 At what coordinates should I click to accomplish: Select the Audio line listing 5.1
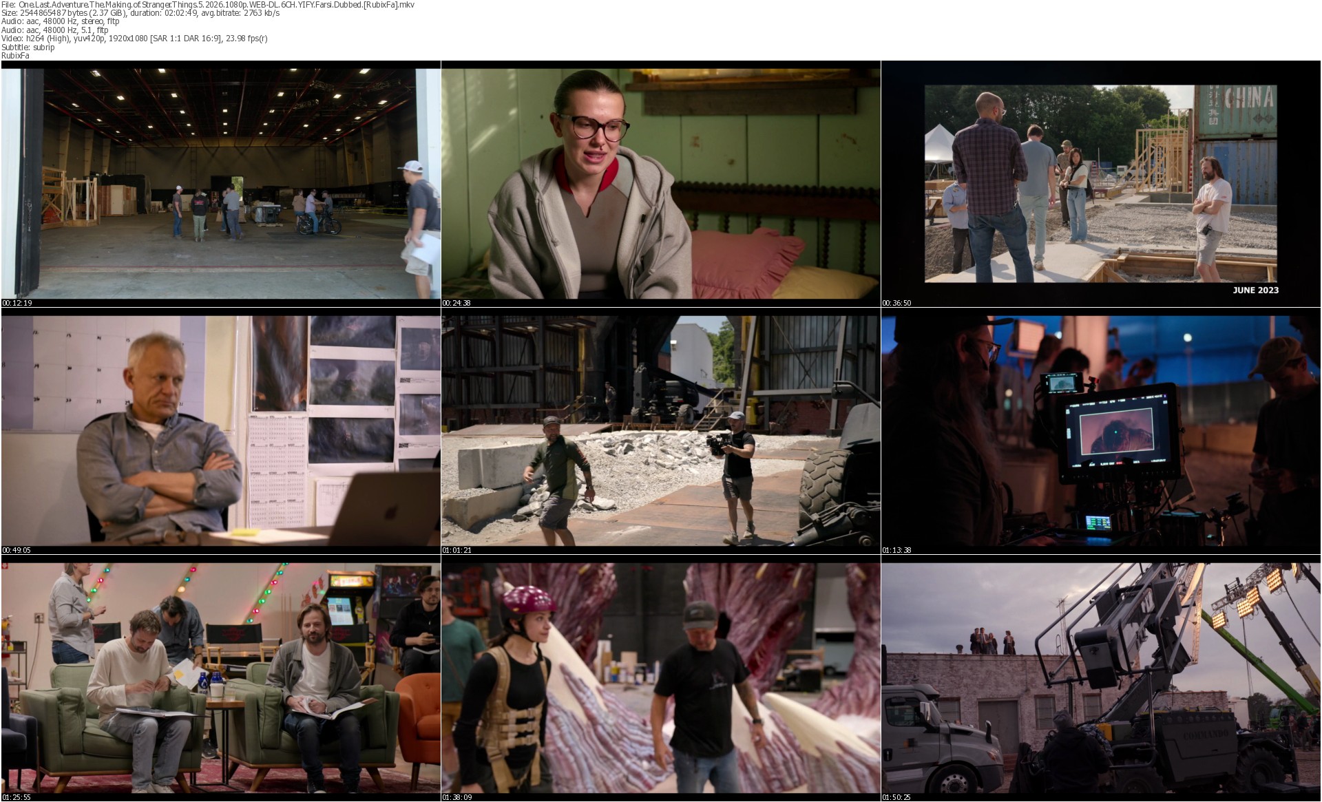click(55, 30)
